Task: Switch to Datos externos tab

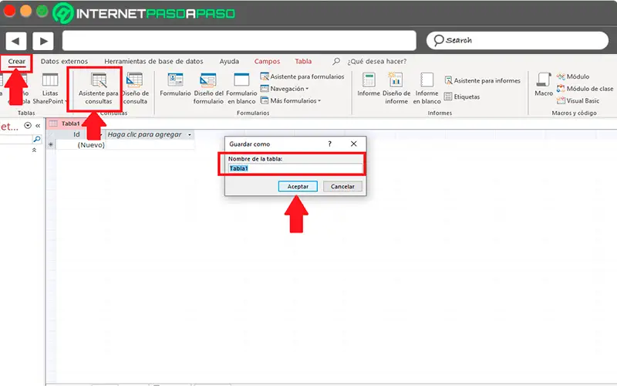Action: point(64,62)
